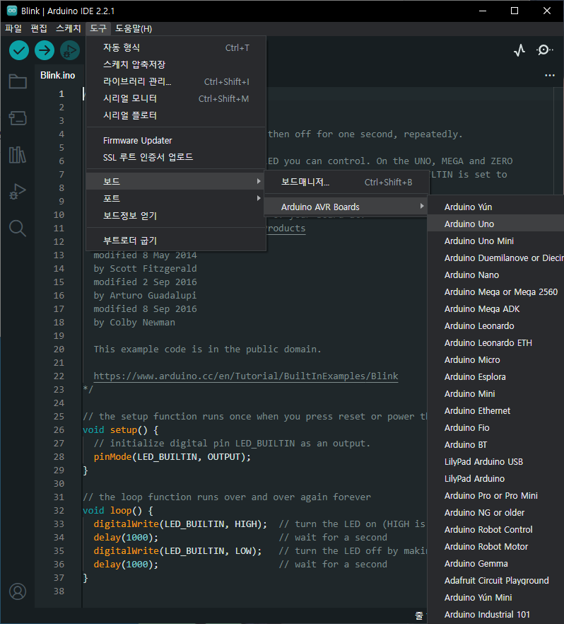Open the 편집 menu
The width and height of the screenshot is (564, 624).
click(x=39, y=28)
